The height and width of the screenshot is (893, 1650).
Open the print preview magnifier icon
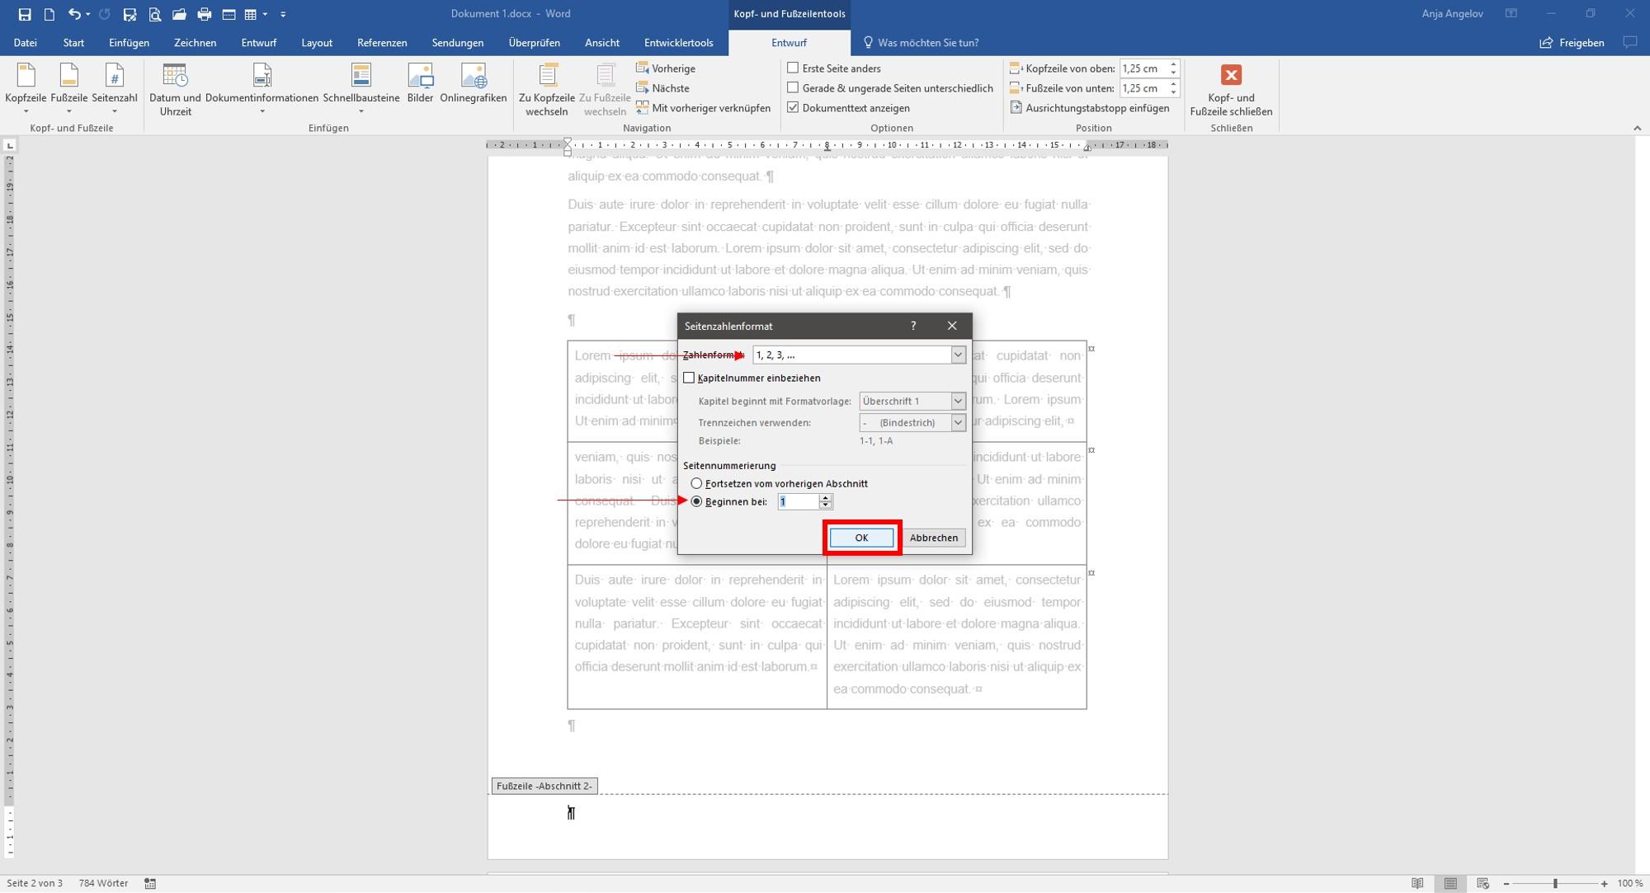[154, 14]
